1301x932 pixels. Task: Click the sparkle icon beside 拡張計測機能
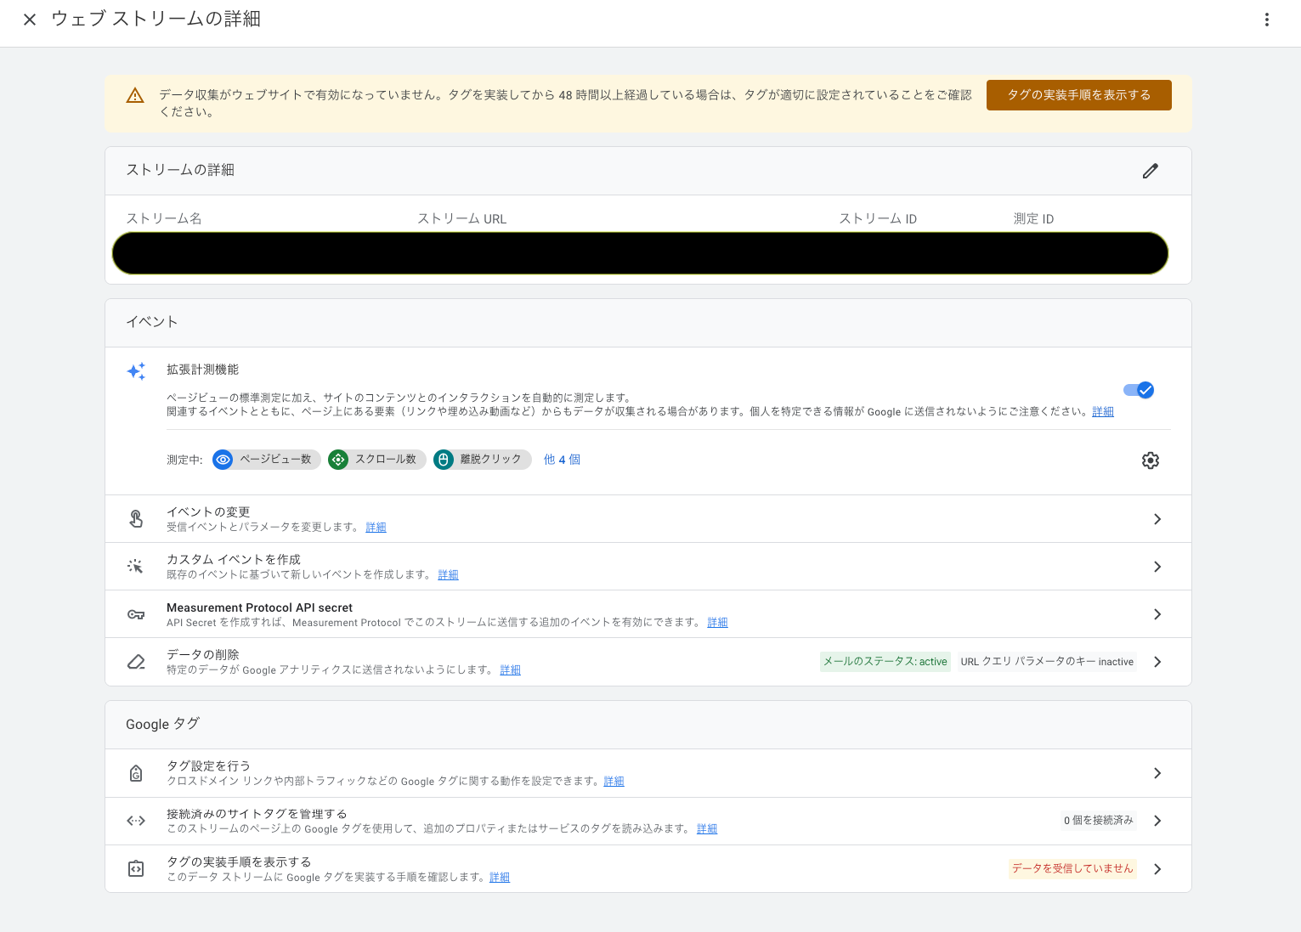click(x=136, y=371)
